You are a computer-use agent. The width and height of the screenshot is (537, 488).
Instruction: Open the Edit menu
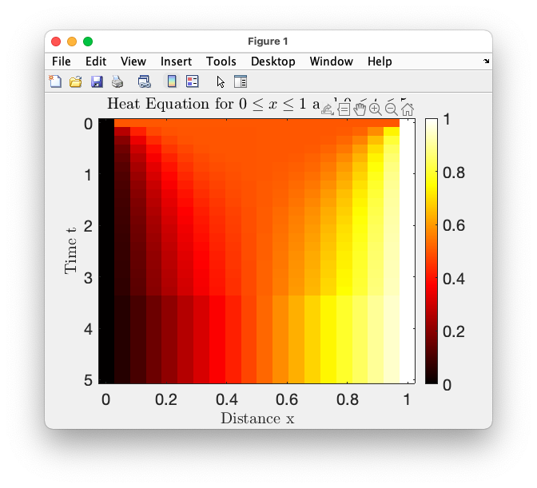coord(96,61)
